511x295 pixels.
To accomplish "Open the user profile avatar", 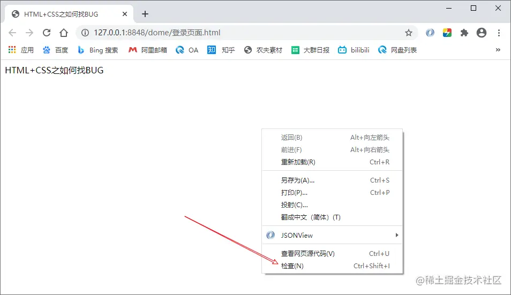I will pos(482,33).
